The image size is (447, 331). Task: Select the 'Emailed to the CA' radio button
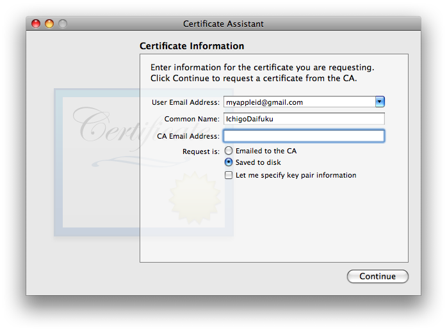coord(229,151)
